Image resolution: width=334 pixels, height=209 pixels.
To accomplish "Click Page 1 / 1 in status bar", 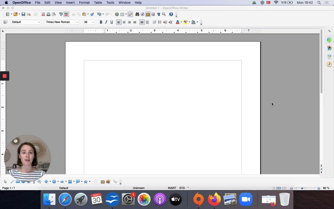I will 9,188.
